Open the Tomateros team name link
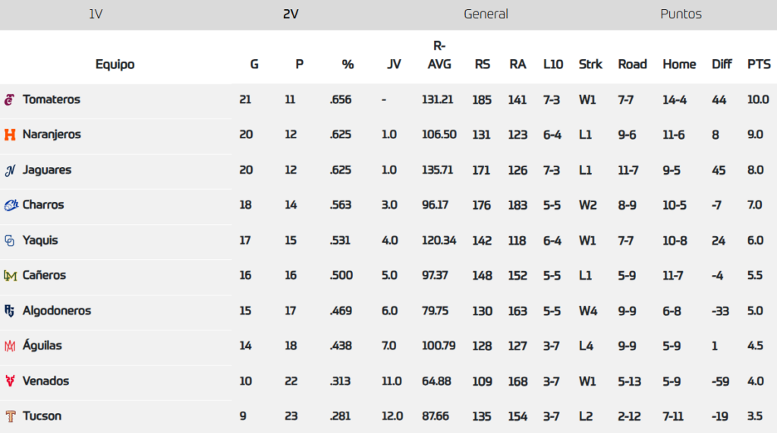Image resolution: width=777 pixels, height=433 pixels. tap(52, 100)
